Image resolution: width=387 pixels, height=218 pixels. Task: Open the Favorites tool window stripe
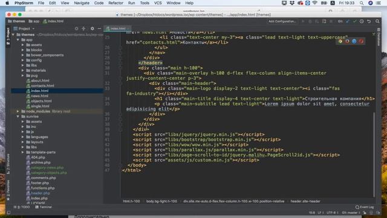pyautogui.click(x=8, y=190)
